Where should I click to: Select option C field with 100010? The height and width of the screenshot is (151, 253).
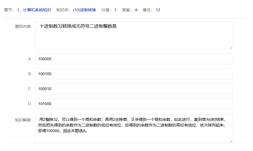click(x=134, y=89)
